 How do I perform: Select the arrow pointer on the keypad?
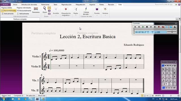point(163,69)
